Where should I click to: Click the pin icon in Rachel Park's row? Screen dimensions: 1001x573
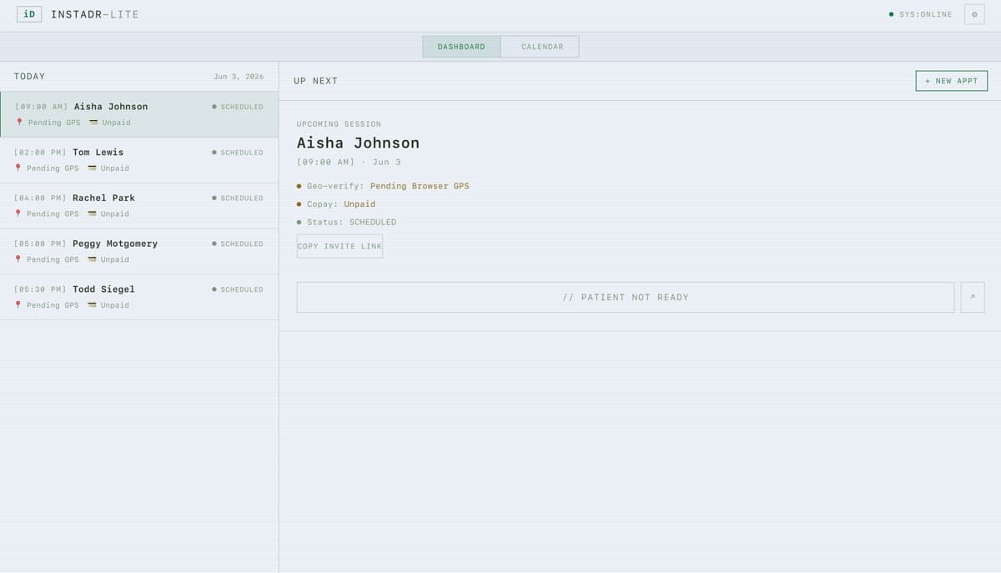pos(18,214)
